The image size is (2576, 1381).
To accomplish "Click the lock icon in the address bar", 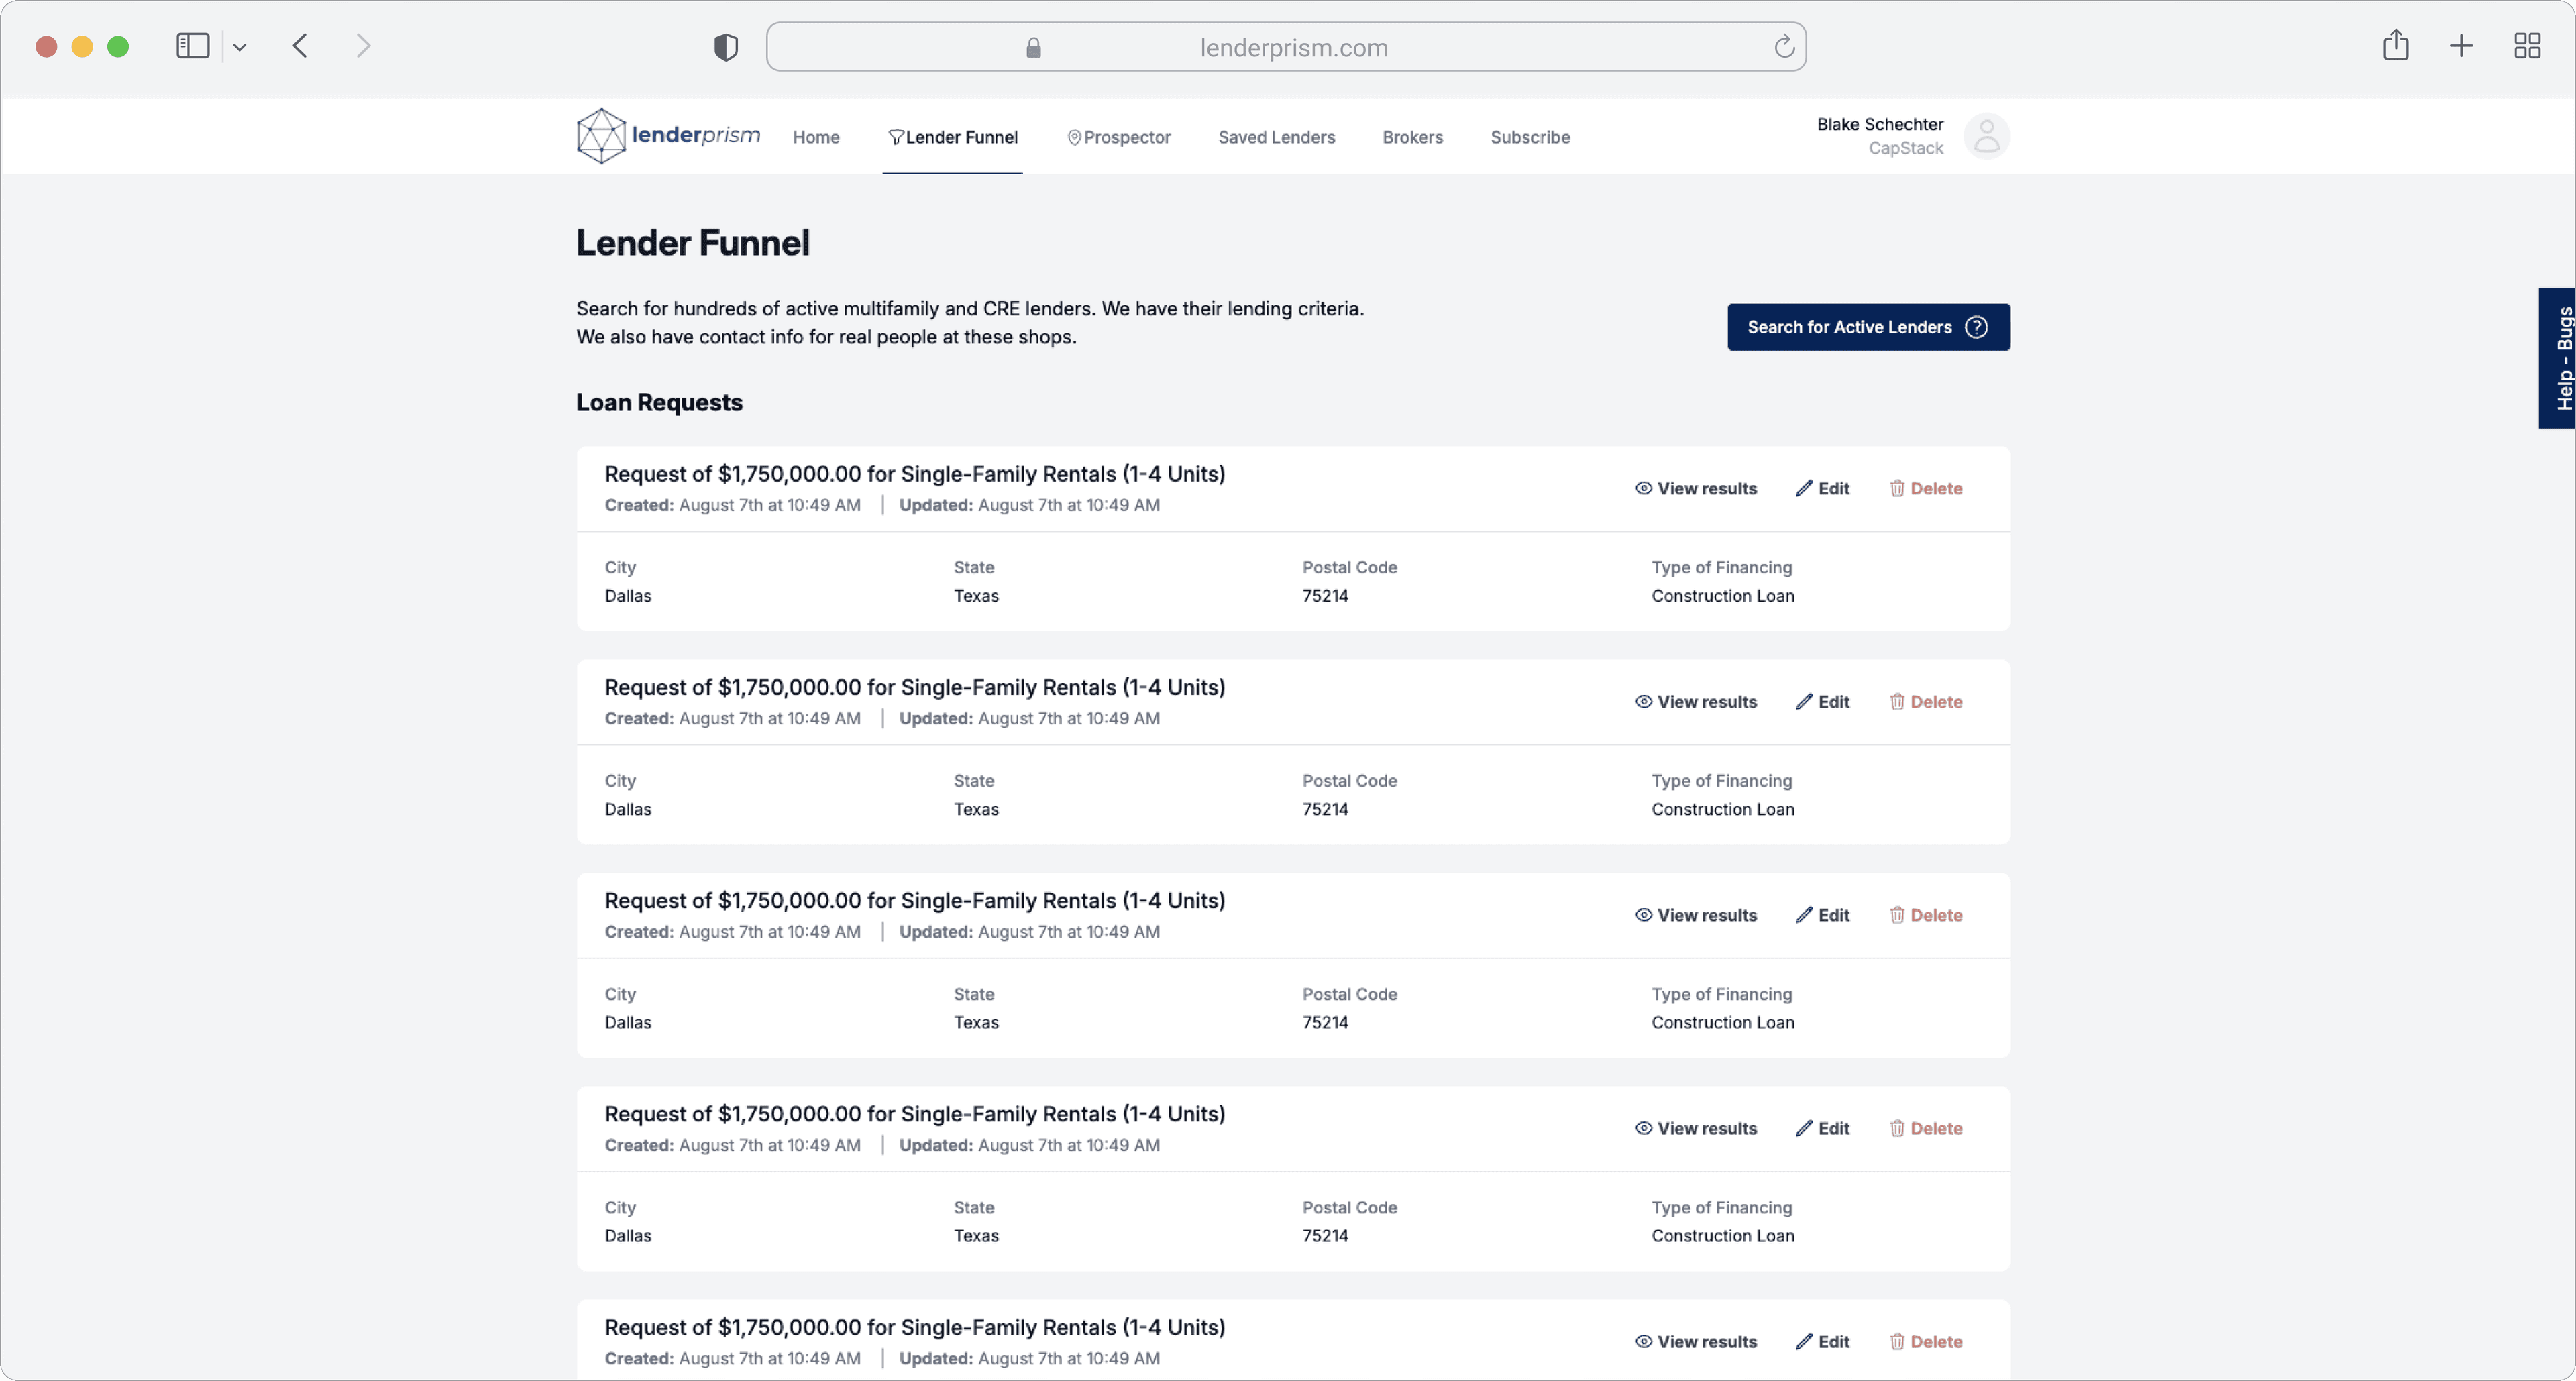I will 1034,47.
